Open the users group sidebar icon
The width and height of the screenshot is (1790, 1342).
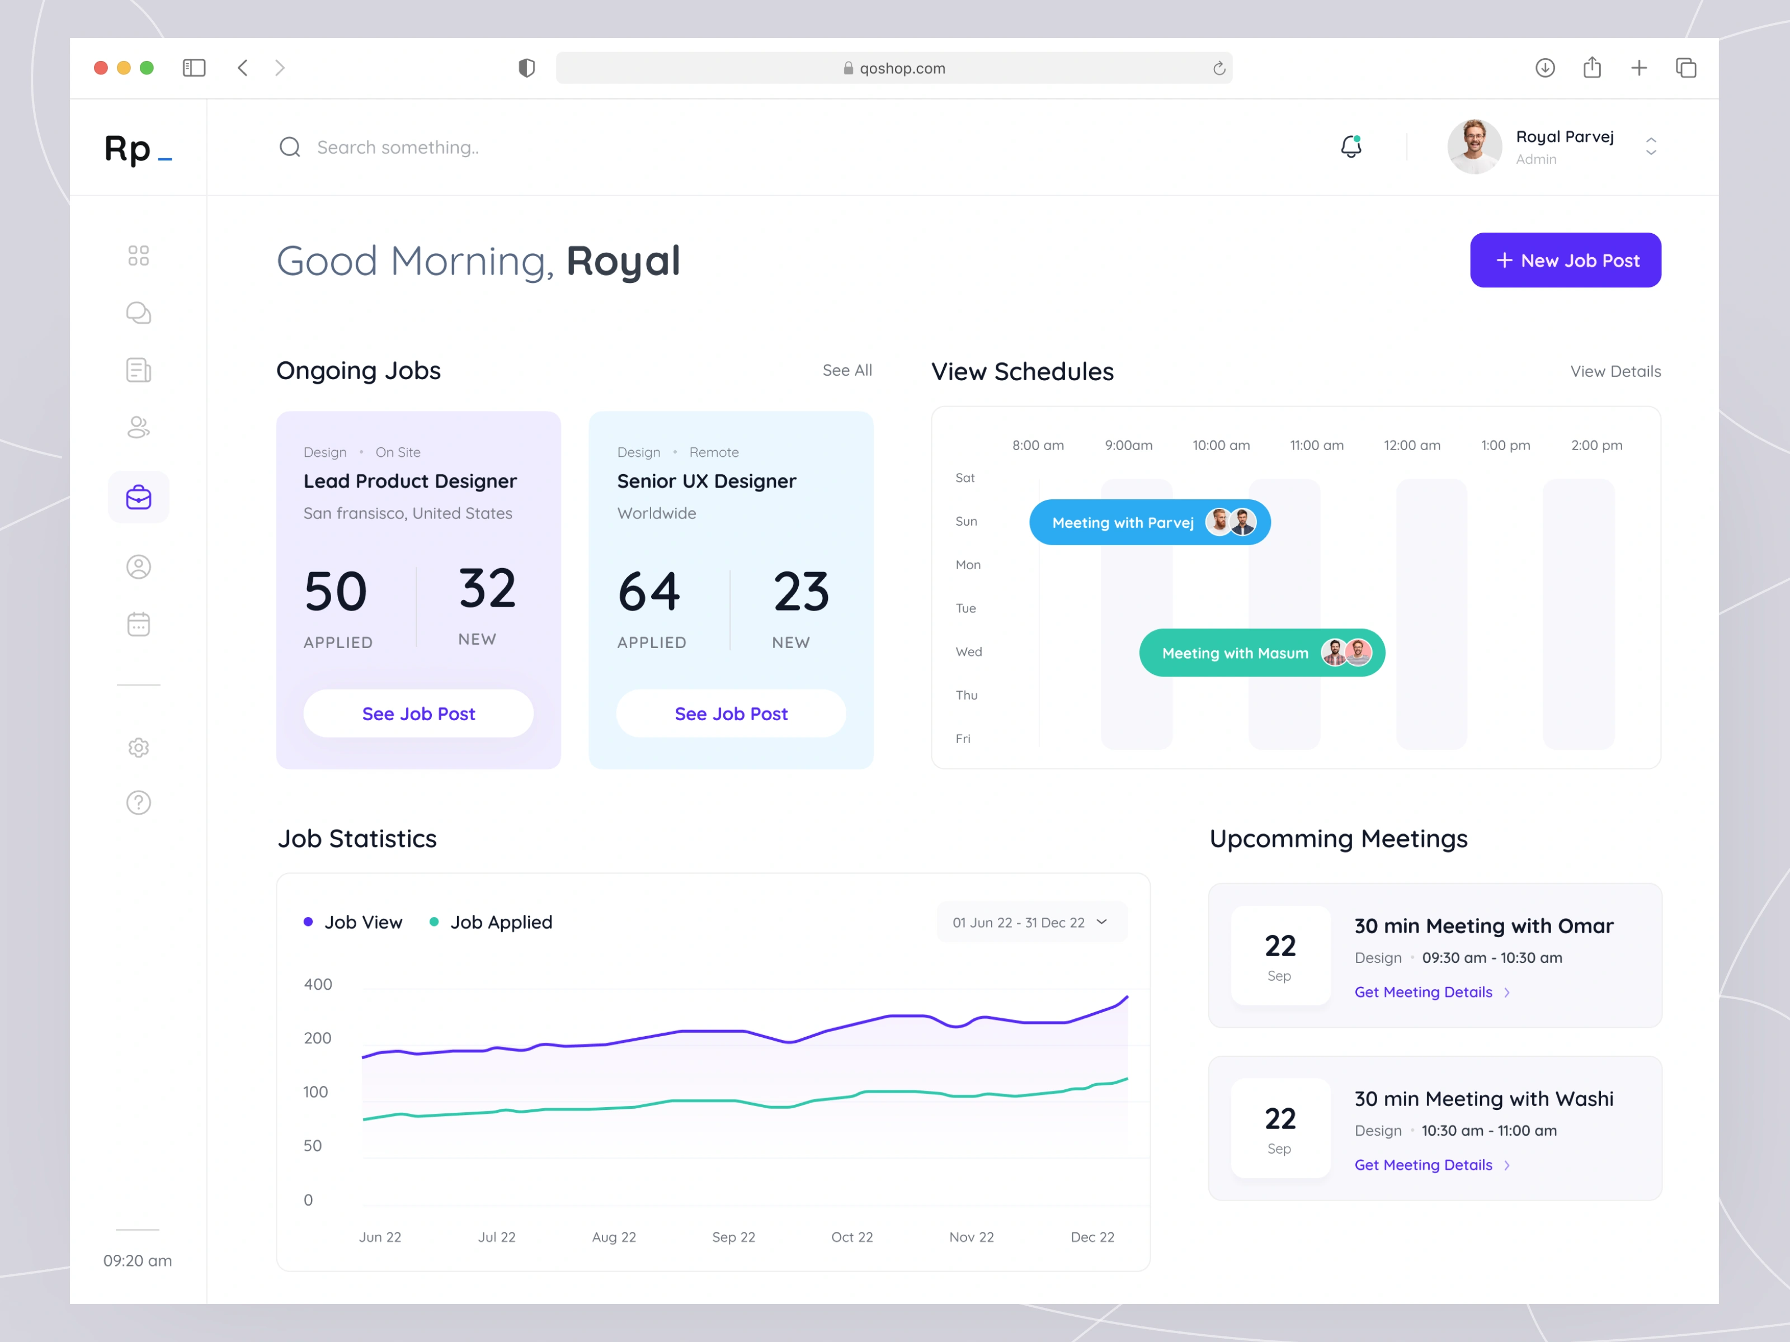click(138, 427)
